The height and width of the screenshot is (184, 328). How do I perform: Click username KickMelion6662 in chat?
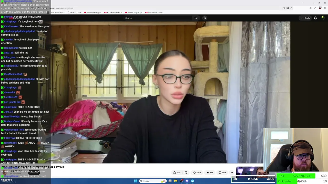(x=13, y=74)
